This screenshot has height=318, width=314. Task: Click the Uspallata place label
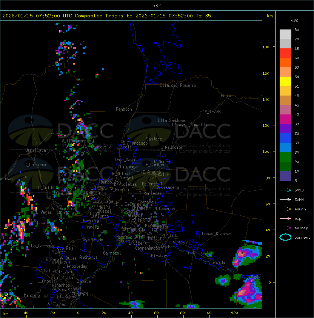click(35, 150)
